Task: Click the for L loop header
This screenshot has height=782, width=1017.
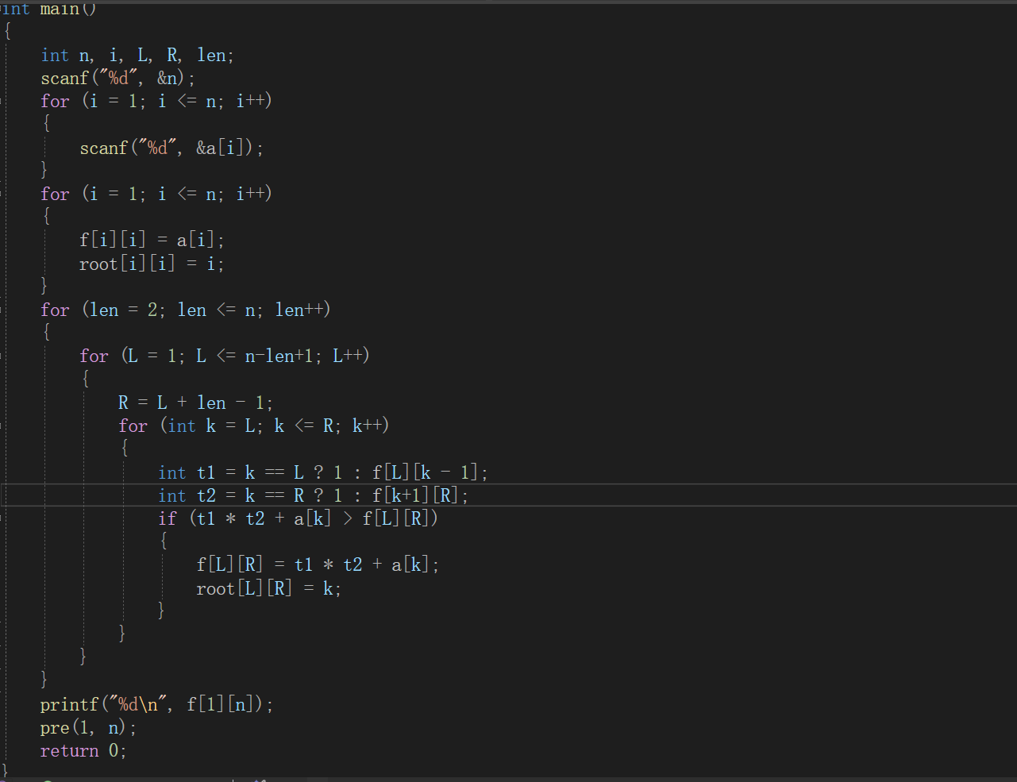Action: pos(224,356)
